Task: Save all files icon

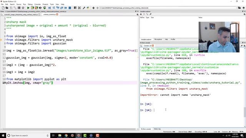Action: point(15,8)
